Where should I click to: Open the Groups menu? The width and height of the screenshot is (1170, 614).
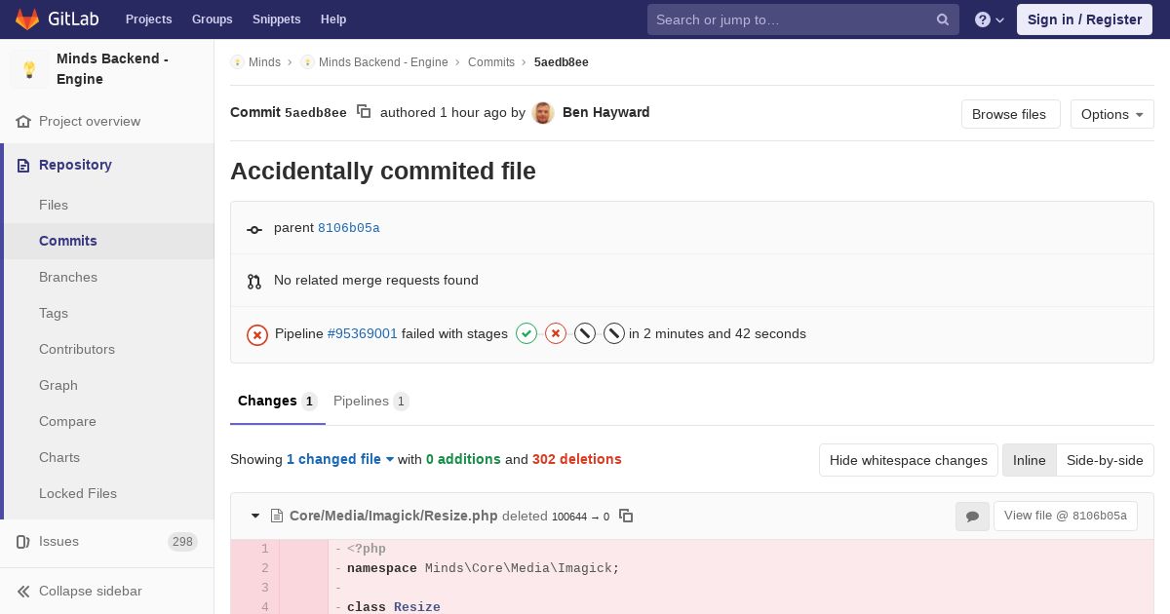pyautogui.click(x=213, y=19)
